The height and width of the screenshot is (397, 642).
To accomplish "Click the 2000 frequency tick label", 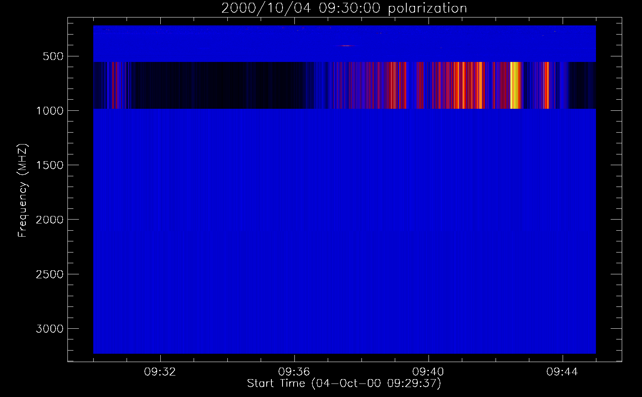I will click(x=50, y=220).
